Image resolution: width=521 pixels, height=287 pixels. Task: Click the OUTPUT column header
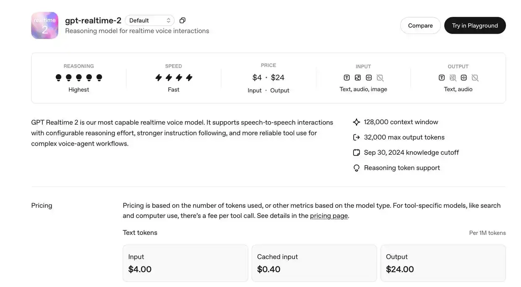[x=458, y=66]
